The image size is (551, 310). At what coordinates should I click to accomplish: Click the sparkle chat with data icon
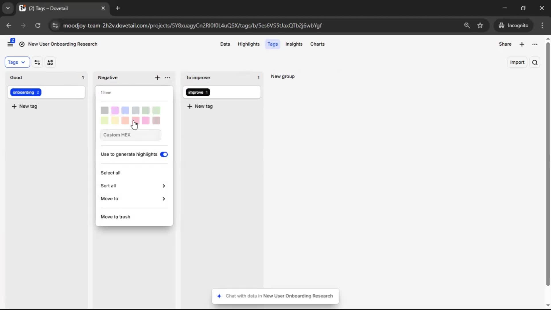point(219,296)
